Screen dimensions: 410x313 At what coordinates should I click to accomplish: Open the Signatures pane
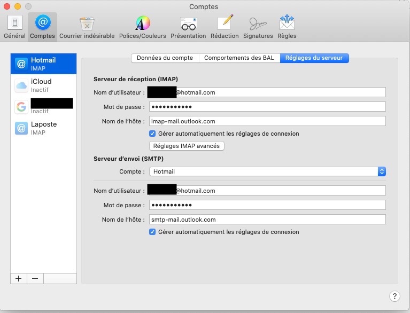(x=258, y=27)
